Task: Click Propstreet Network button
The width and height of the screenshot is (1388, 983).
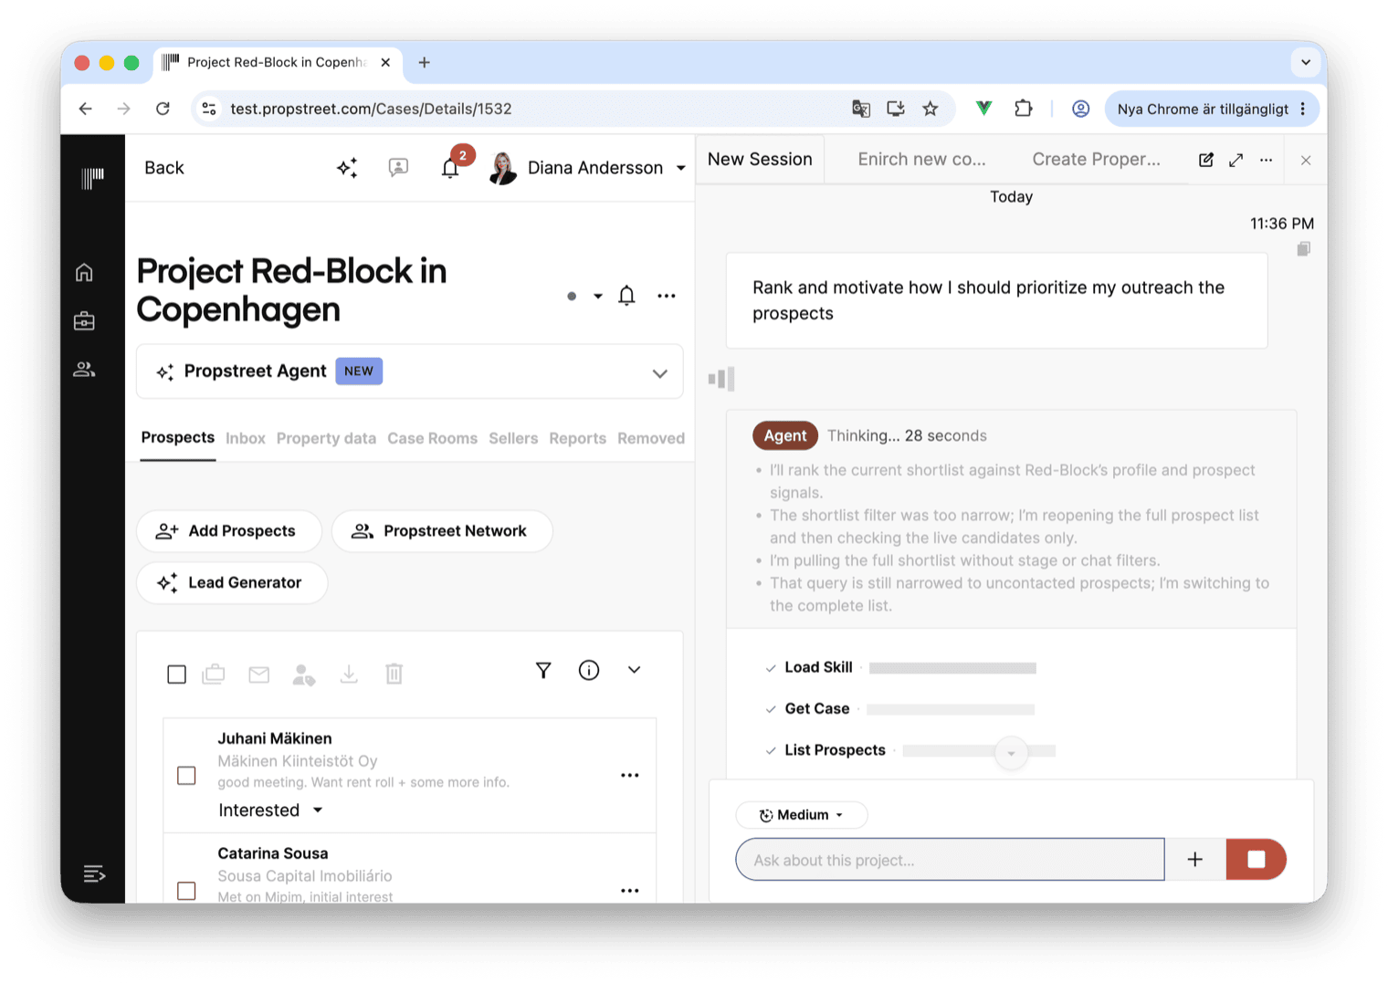Action: (x=442, y=531)
